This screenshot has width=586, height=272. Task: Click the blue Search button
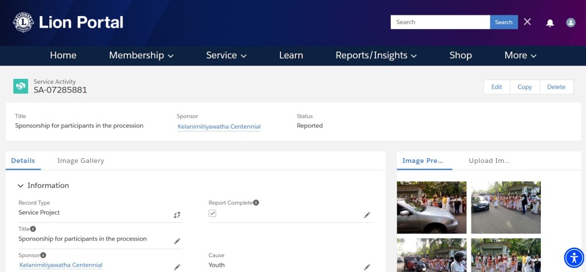coord(504,22)
